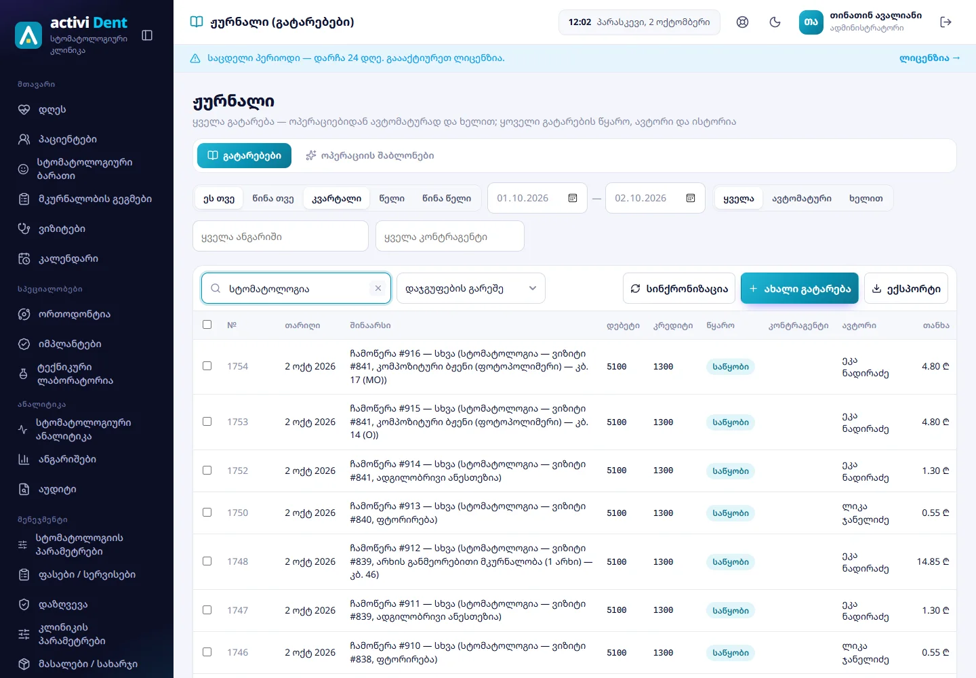Click ექსპორტი button
This screenshot has width=976, height=678.
[906, 288]
